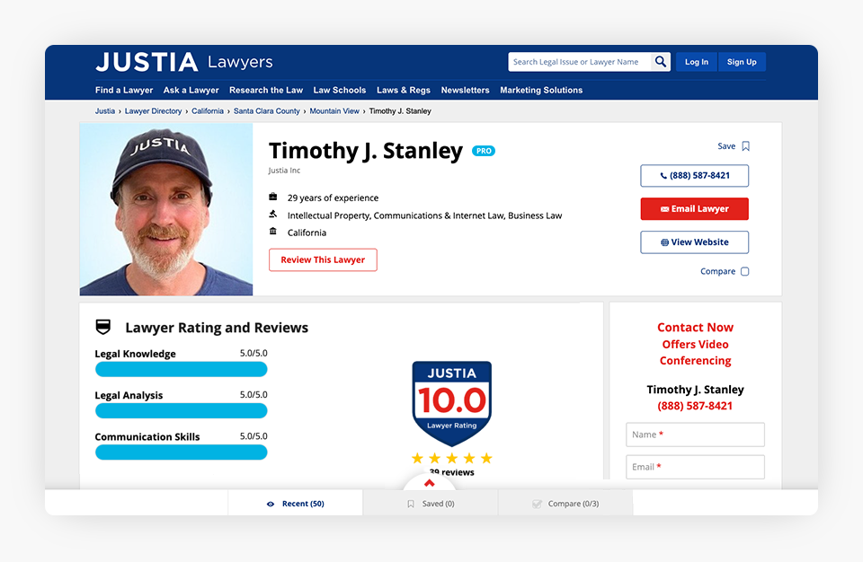Click the Name input field
Viewport: 863px width, 562px height.
[x=695, y=435]
